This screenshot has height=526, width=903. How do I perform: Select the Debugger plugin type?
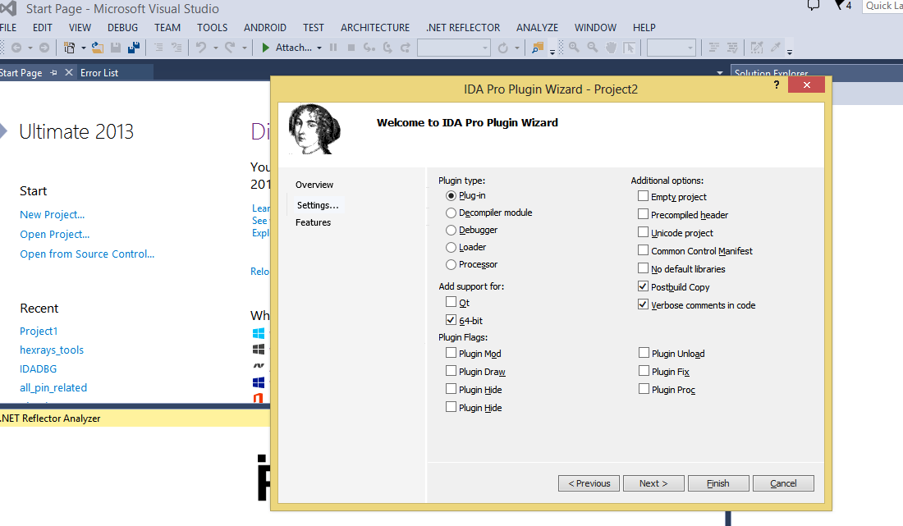tap(451, 231)
